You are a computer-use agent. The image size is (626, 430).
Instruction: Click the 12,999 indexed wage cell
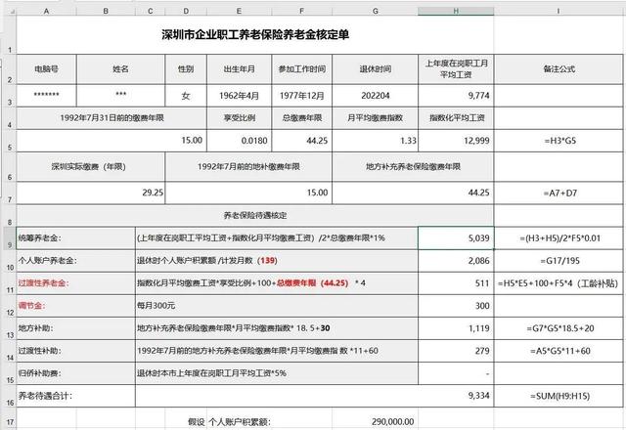[x=456, y=141]
